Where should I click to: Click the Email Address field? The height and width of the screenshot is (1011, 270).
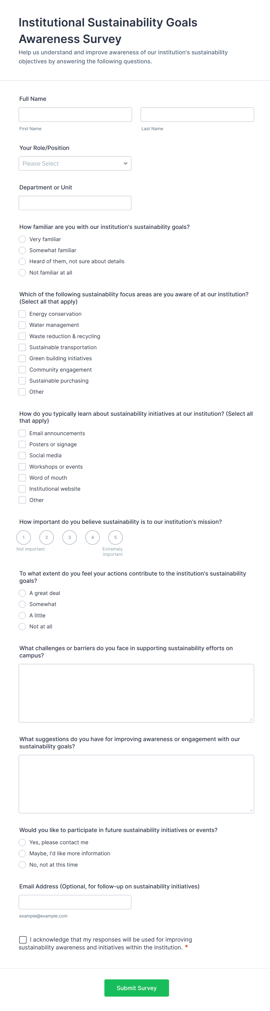[75, 902]
